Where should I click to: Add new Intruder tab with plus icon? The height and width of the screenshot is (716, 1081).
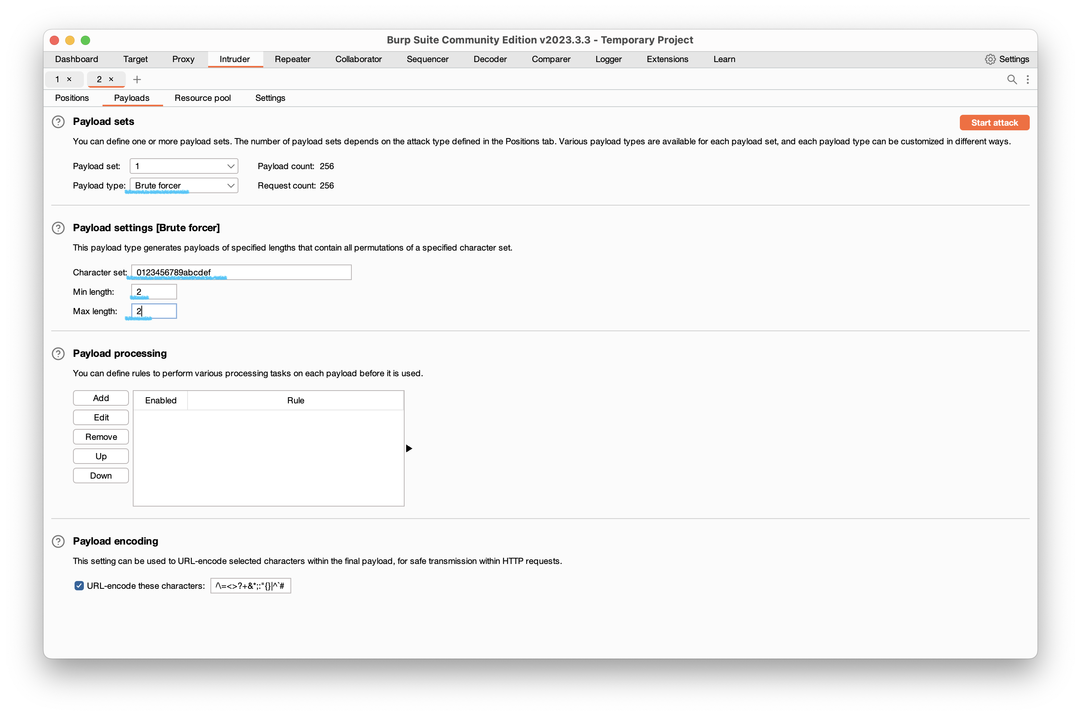pos(137,80)
